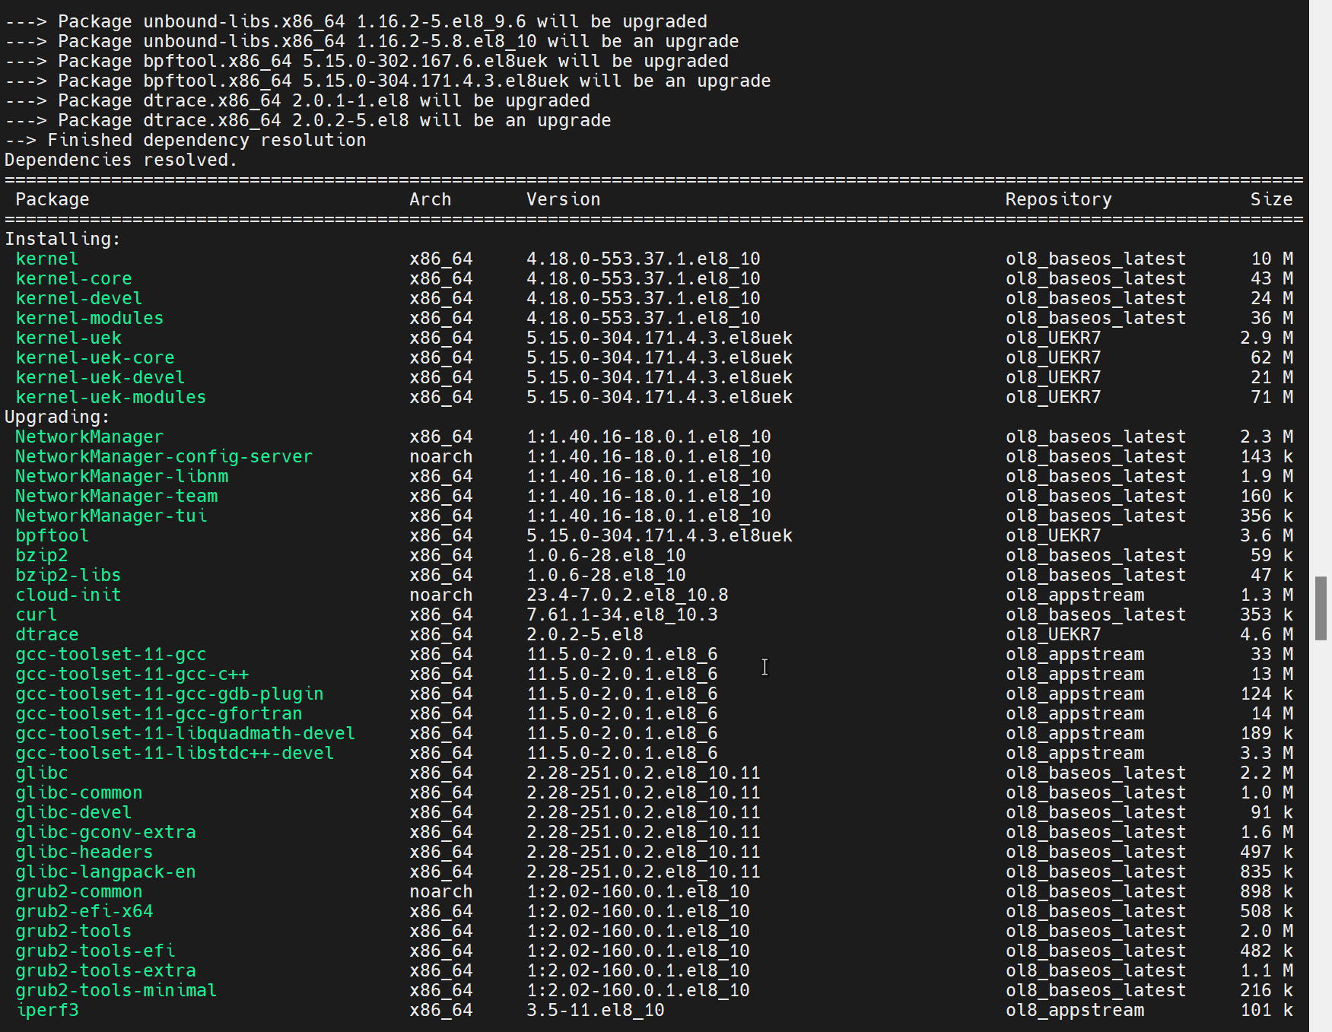Image resolution: width=1332 pixels, height=1032 pixels.
Task: Click ol8_appstream repository for iperf3
Action: [1075, 1010]
